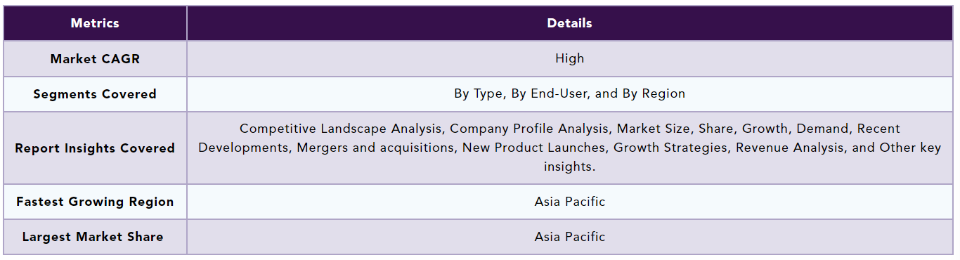Image resolution: width=960 pixels, height=260 pixels.
Task: Click By Type, By End-User, By Region text
Action: [x=569, y=93]
